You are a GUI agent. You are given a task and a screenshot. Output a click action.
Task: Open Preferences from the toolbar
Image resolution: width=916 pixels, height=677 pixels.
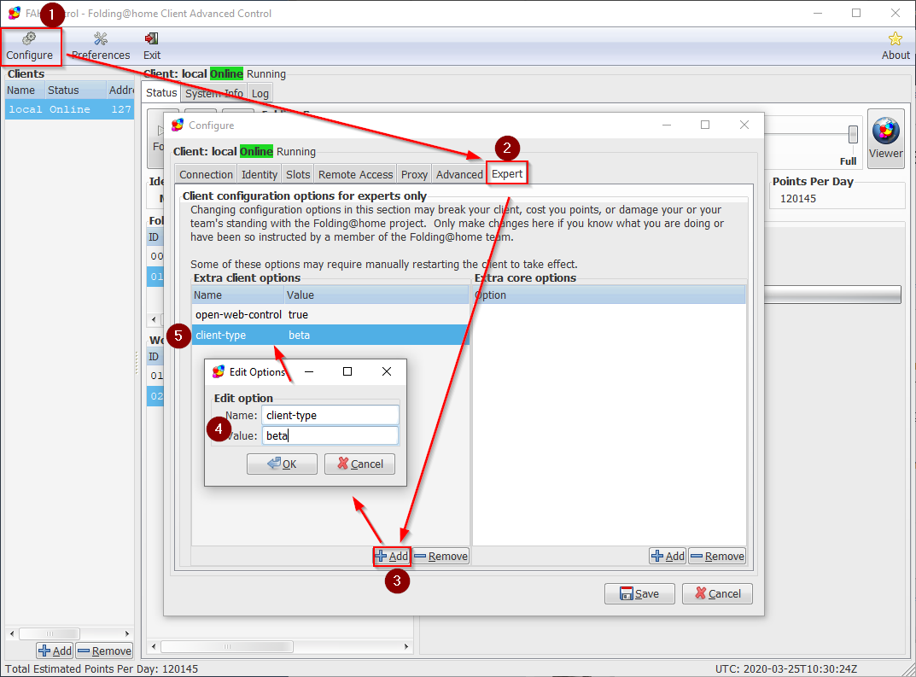[101, 46]
